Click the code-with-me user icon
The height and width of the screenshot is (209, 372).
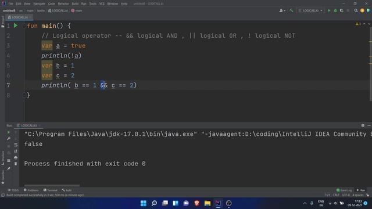282,10
